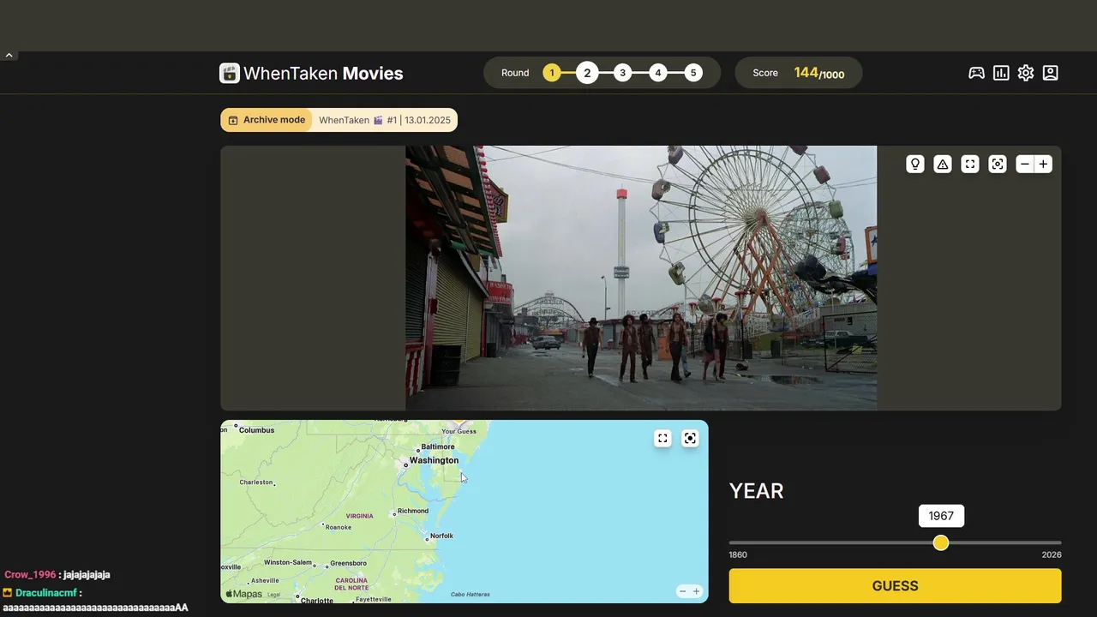Click WhenTaken #1 13.01.2025 label
The image size is (1097, 617).
385,120
